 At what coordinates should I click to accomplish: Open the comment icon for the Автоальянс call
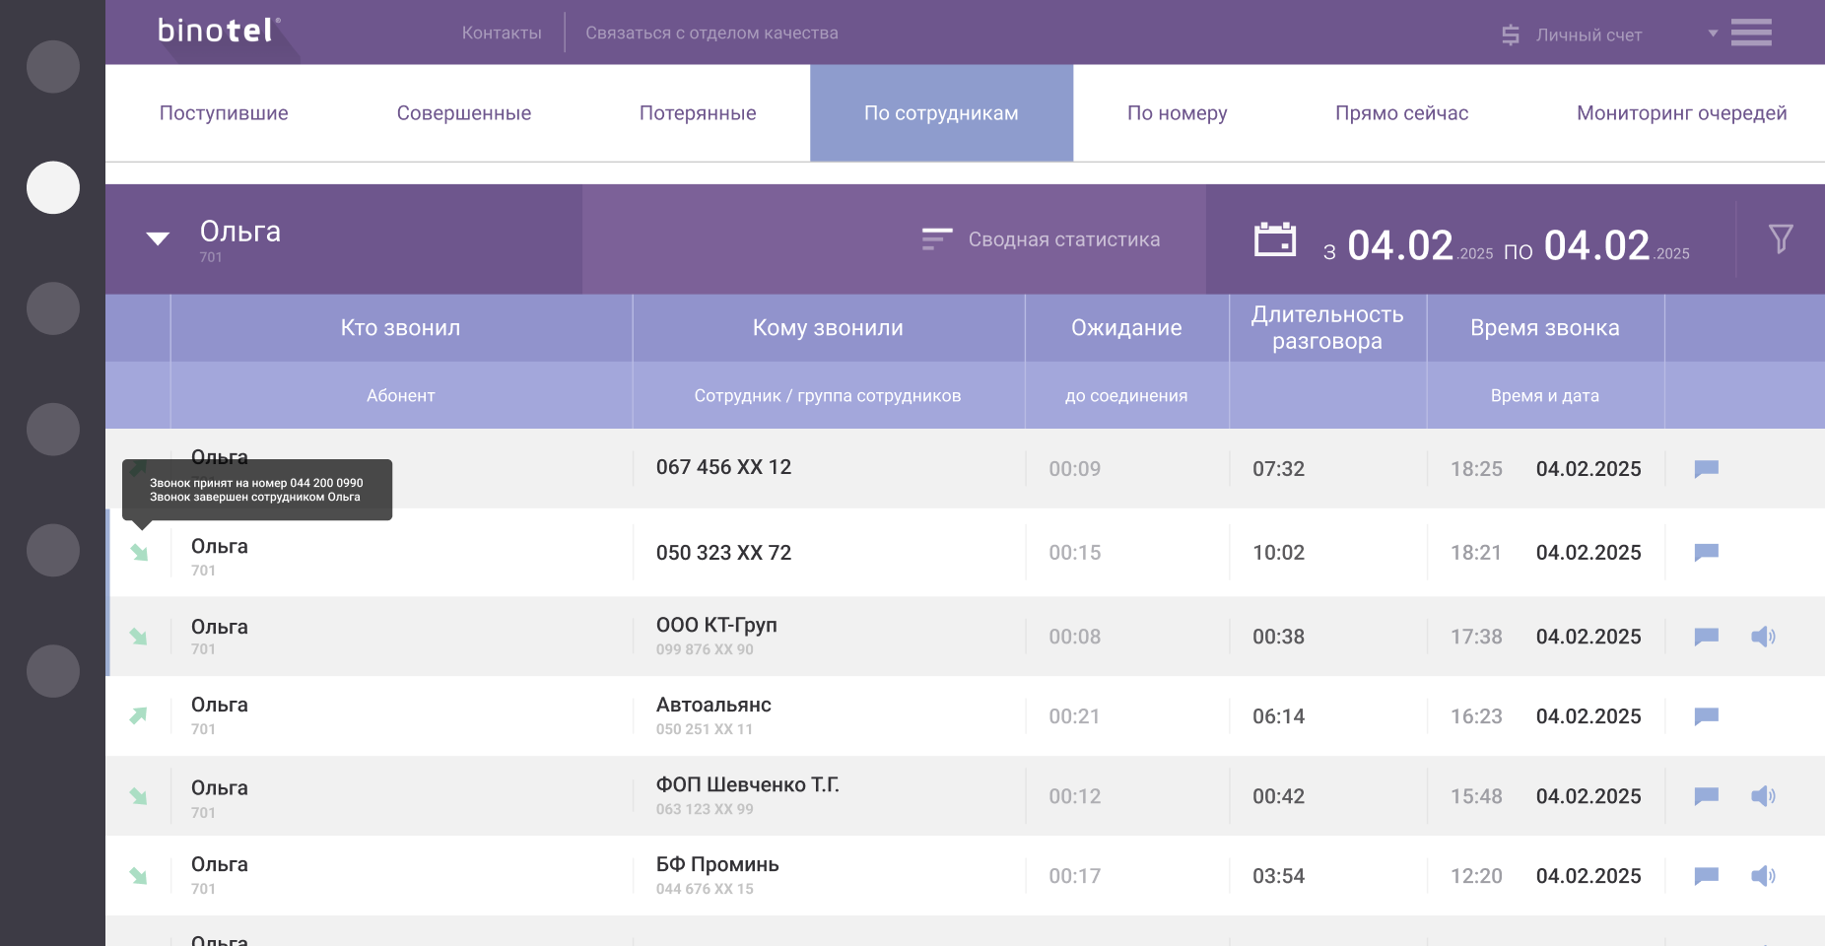[1707, 716]
